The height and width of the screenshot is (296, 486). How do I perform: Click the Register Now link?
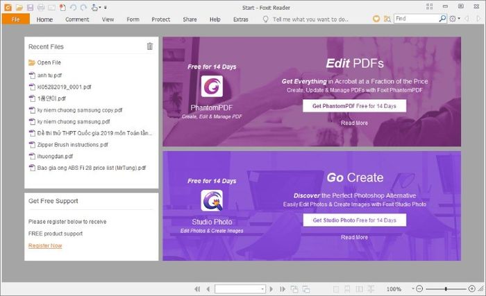45,245
